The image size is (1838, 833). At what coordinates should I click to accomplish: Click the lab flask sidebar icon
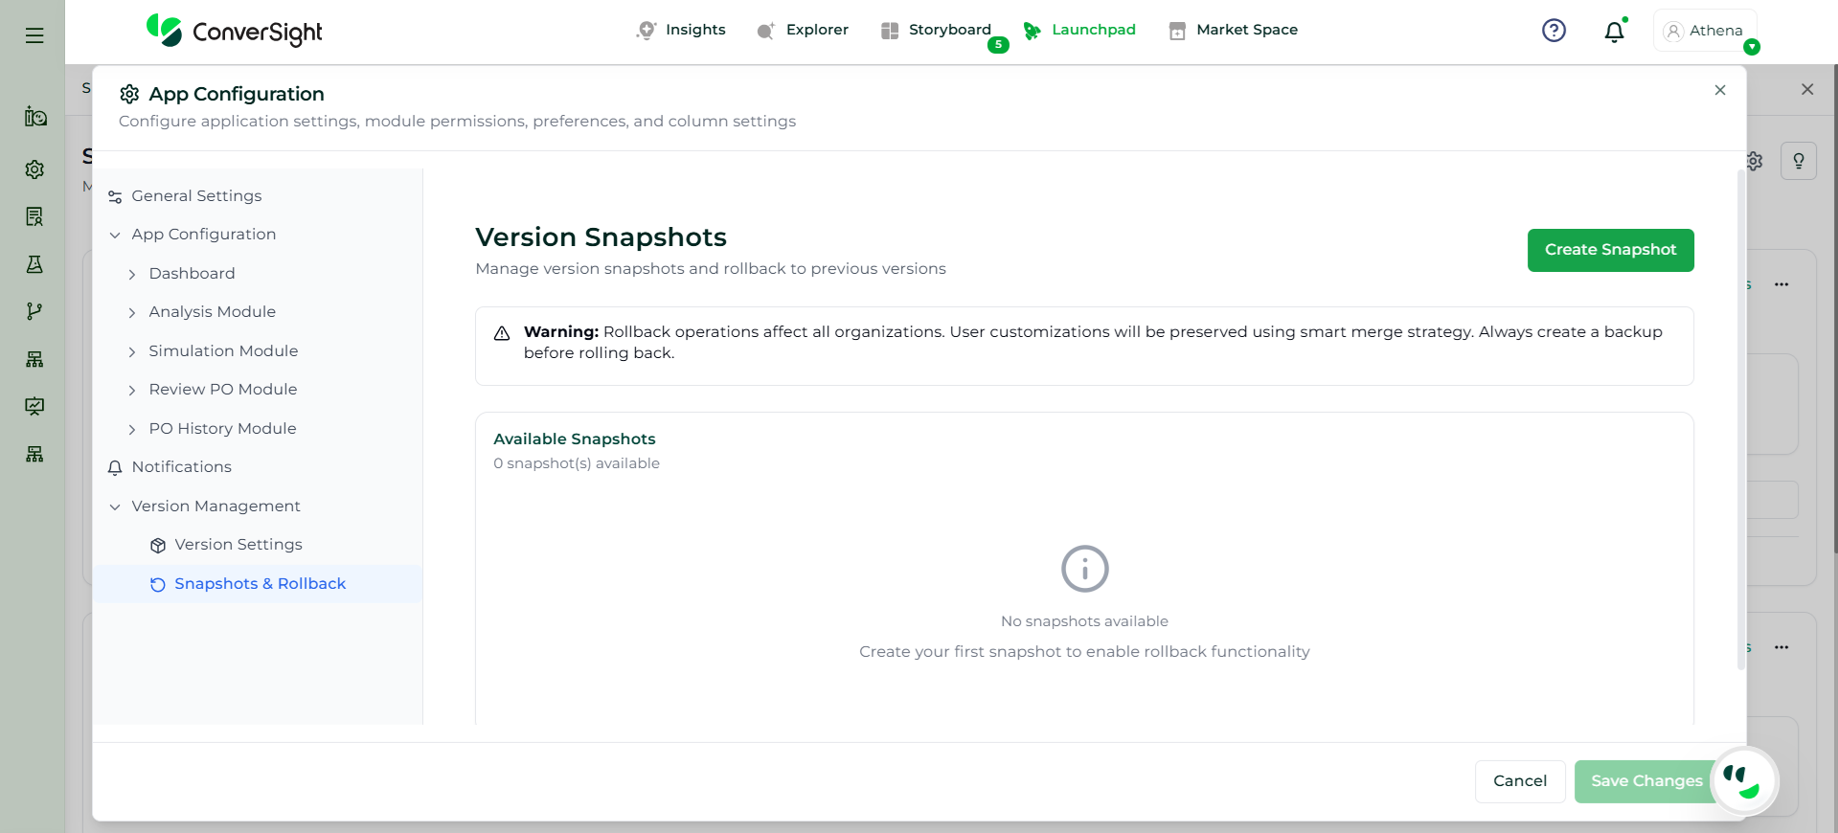click(x=34, y=264)
